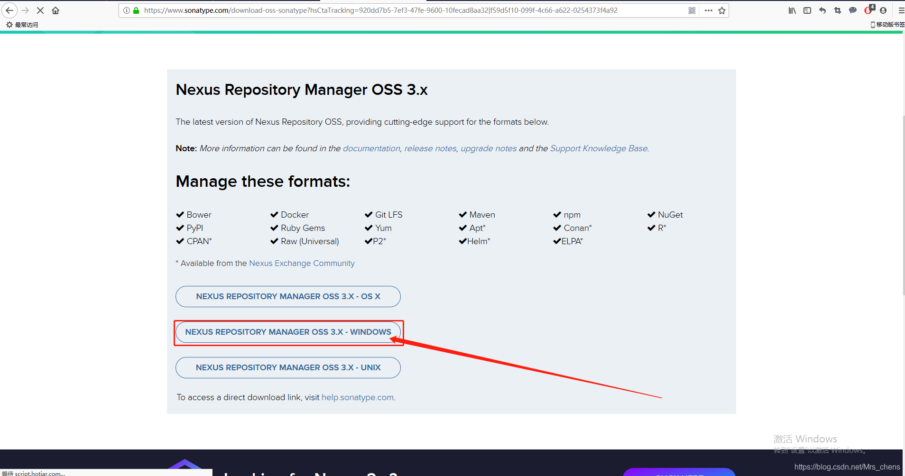The height and width of the screenshot is (476, 905).
Task: Download Nexus Repository OSS 3.X for OS X
Action: tap(288, 296)
